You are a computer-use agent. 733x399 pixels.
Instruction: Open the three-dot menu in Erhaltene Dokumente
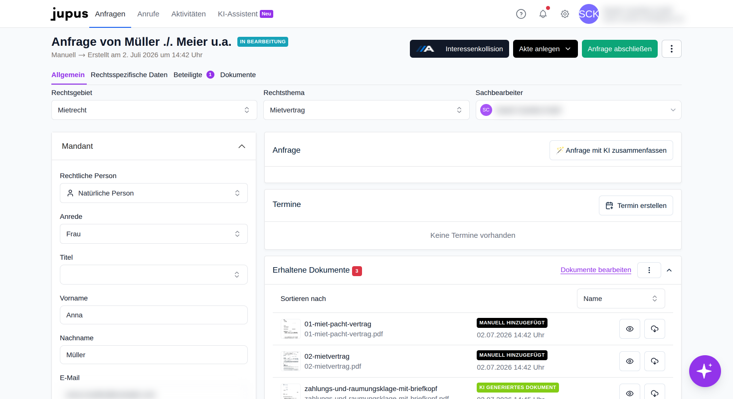[x=649, y=270]
